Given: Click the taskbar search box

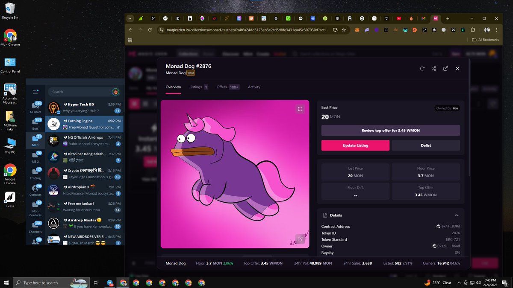Looking at the screenshot, I should [x=51, y=282].
